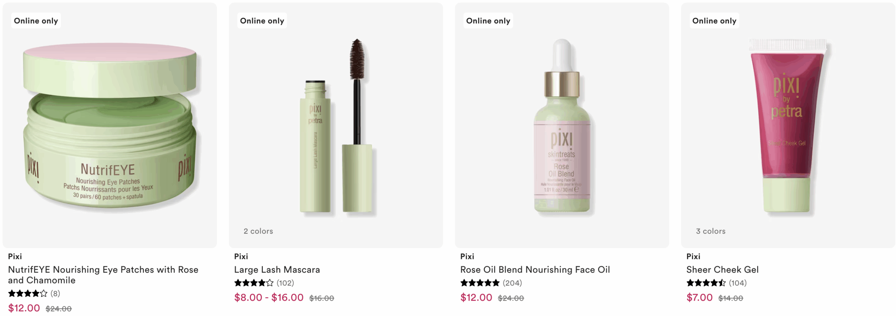View star rating for NutrifEYE eye patches

click(x=28, y=293)
